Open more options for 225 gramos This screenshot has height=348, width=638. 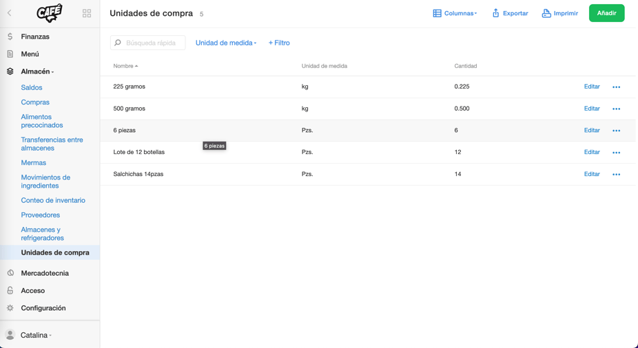pyautogui.click(x=617, y=87)
